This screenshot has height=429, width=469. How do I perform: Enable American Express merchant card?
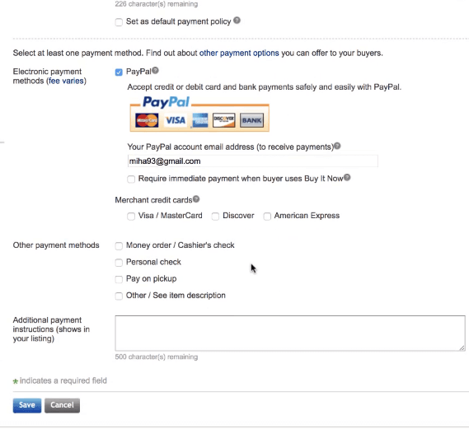pyautogui.click(x=267, y=217)
